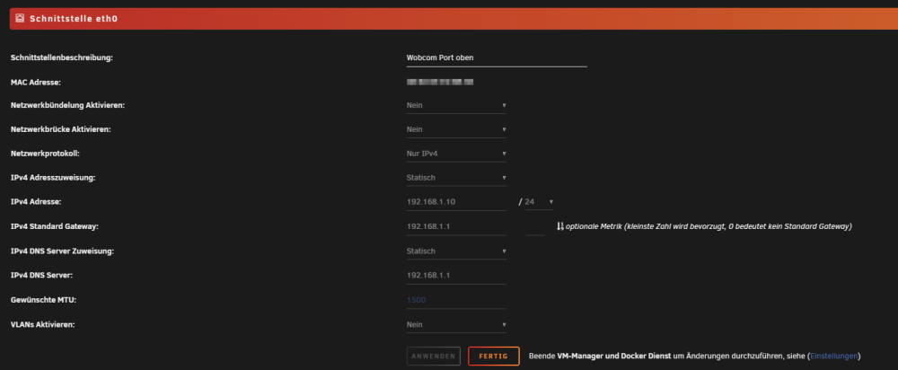Click the Schnittstellenbeschreibung field with Wobcom Port oben
This screenshot has width=898, height=370.
tap(497, 57)
